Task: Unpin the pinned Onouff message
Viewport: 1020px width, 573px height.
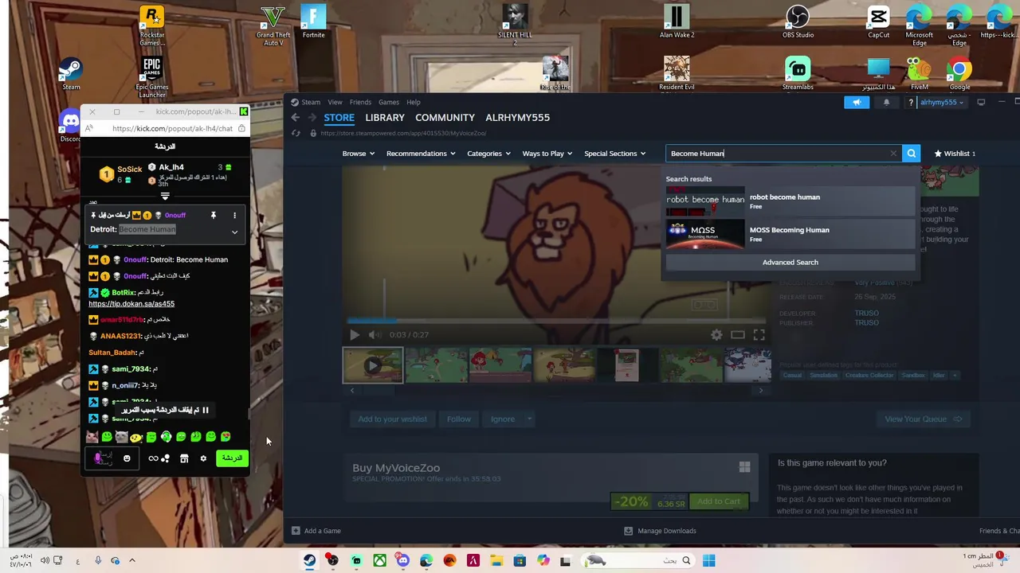Action: 213,216
